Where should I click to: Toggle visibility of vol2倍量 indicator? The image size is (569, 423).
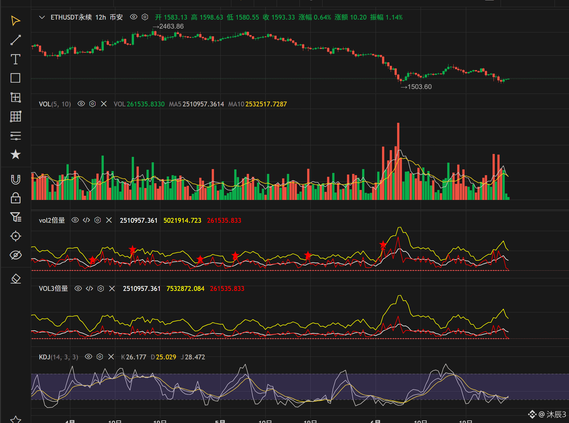pos(75,220)
